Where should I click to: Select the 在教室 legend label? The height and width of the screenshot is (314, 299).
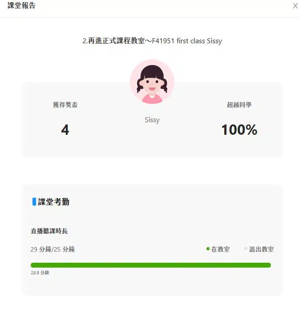click(220, 249)
